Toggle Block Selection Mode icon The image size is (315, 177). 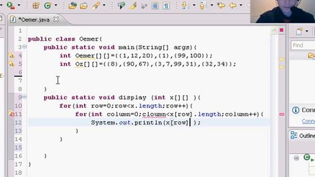[155, 5]
